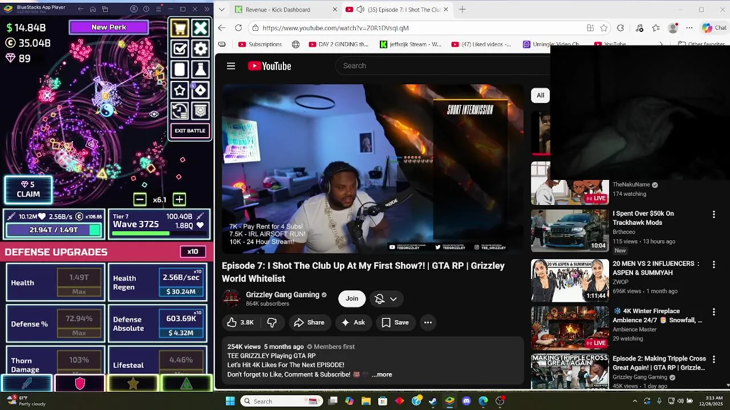Viewport: 730px width, 410px height.
Task: Open the diamond module icon with badge
Action: point(201,90)
